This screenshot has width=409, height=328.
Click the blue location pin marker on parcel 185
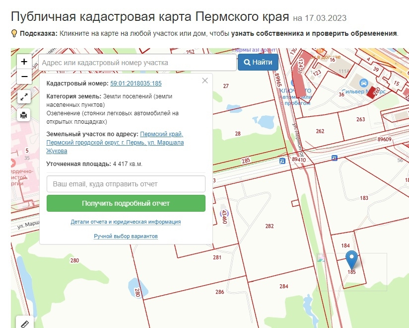[x=351, y=259]
